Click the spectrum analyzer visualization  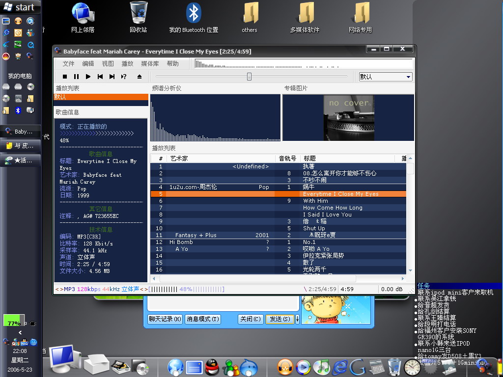[x=215, y=118]
